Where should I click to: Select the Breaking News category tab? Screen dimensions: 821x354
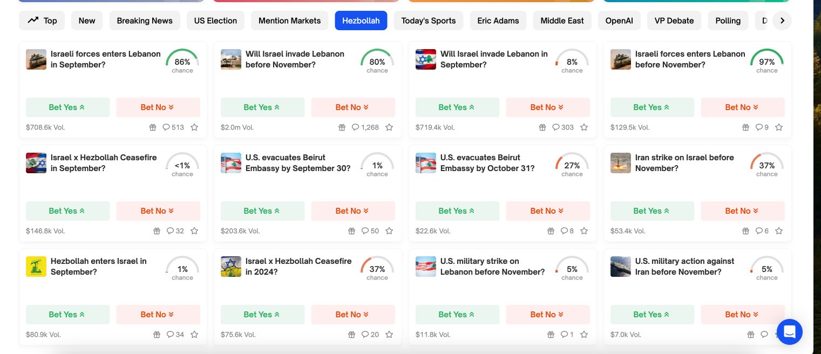[145, 21]
